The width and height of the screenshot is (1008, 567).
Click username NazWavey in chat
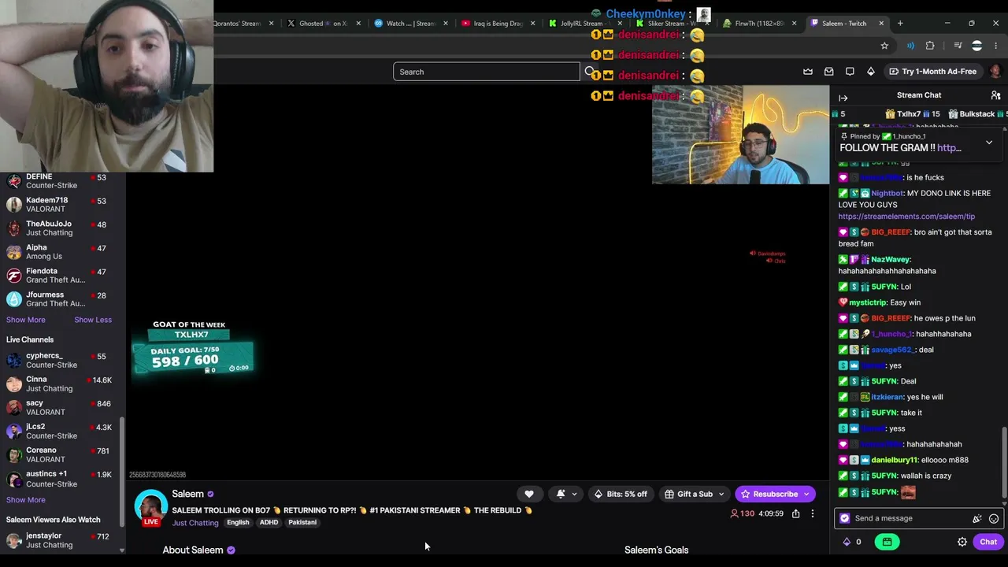click(x=891, y=259)
